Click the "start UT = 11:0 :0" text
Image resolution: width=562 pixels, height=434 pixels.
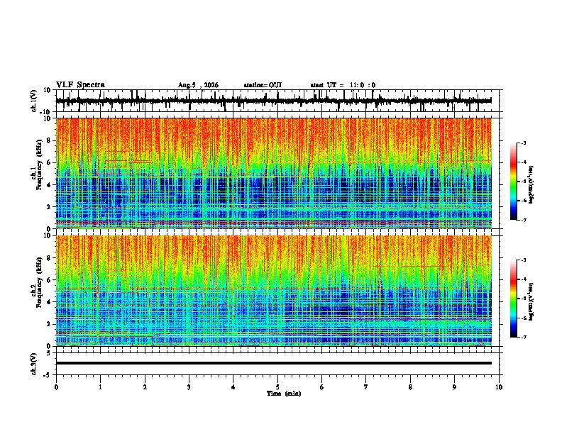(x=343, y=85)
